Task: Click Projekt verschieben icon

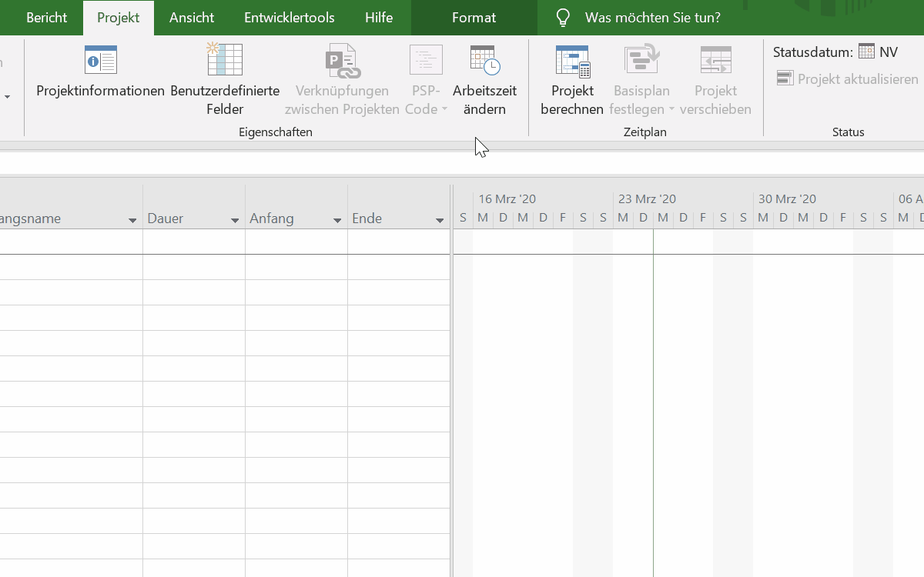Action: (715, 62)
